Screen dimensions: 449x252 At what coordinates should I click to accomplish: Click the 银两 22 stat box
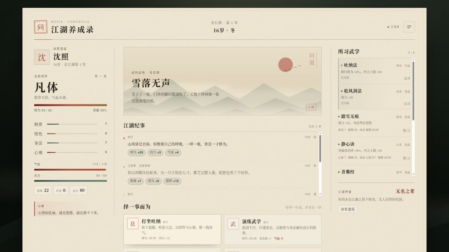(43, 190)
